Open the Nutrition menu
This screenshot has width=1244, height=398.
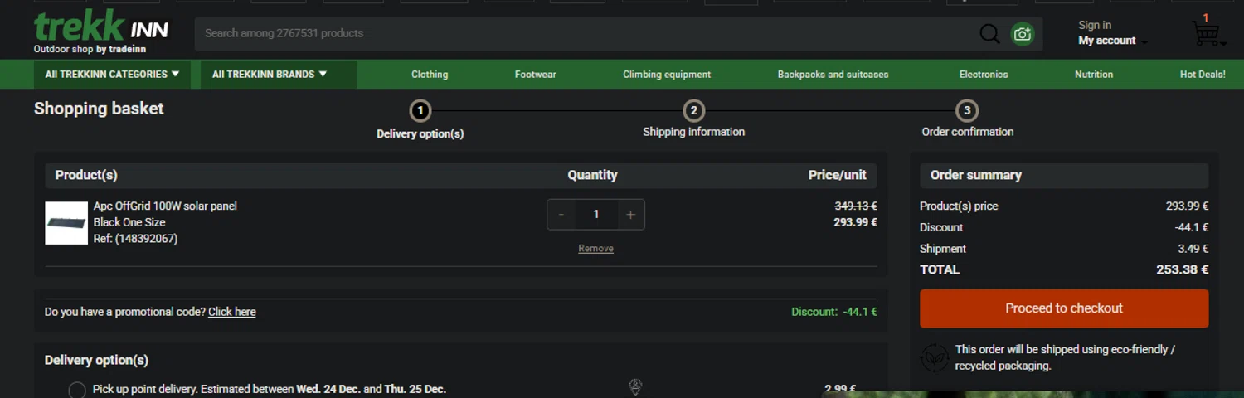pos(1094,75)
